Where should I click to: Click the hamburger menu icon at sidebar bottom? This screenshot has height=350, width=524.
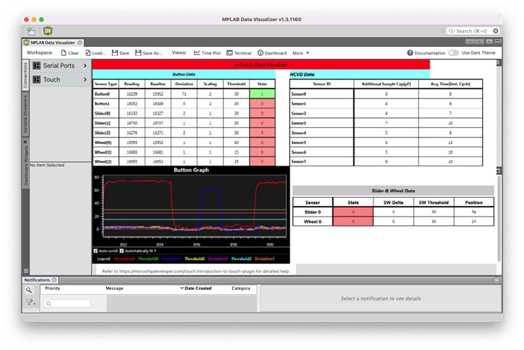[26, 270]
